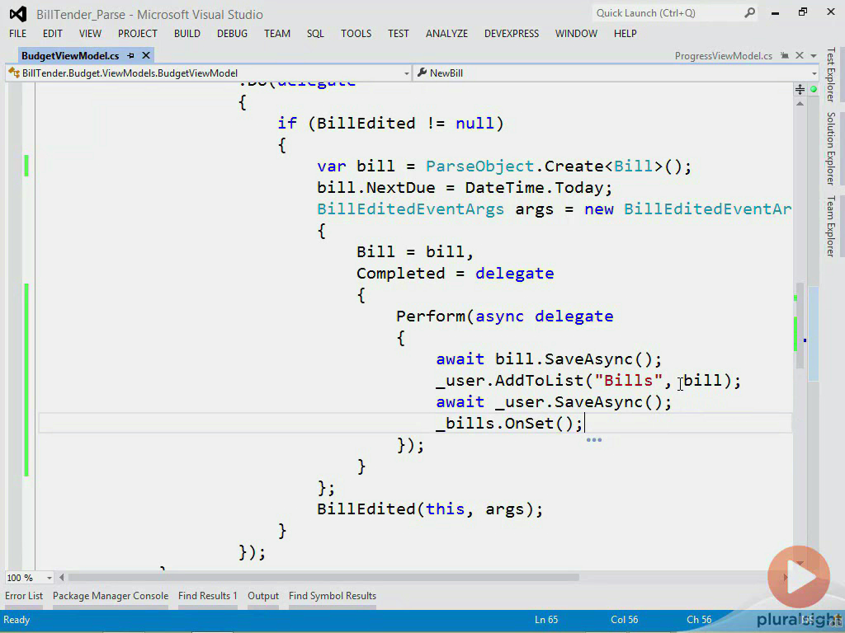Viewport: 845px width, 633px height.
Task: Open the Find Results 1 tab
Action: 207,596
